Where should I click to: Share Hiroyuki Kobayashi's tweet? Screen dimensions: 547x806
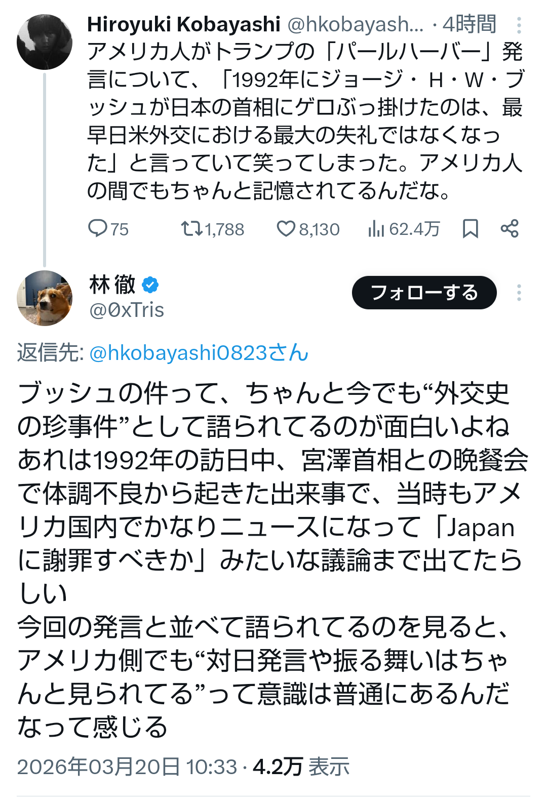(510, 229)
